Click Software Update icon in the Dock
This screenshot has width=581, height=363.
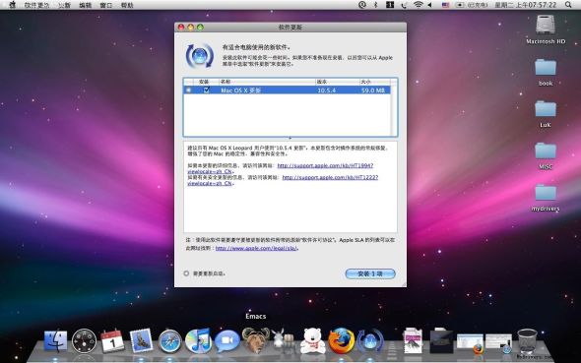tap(369, 340)
